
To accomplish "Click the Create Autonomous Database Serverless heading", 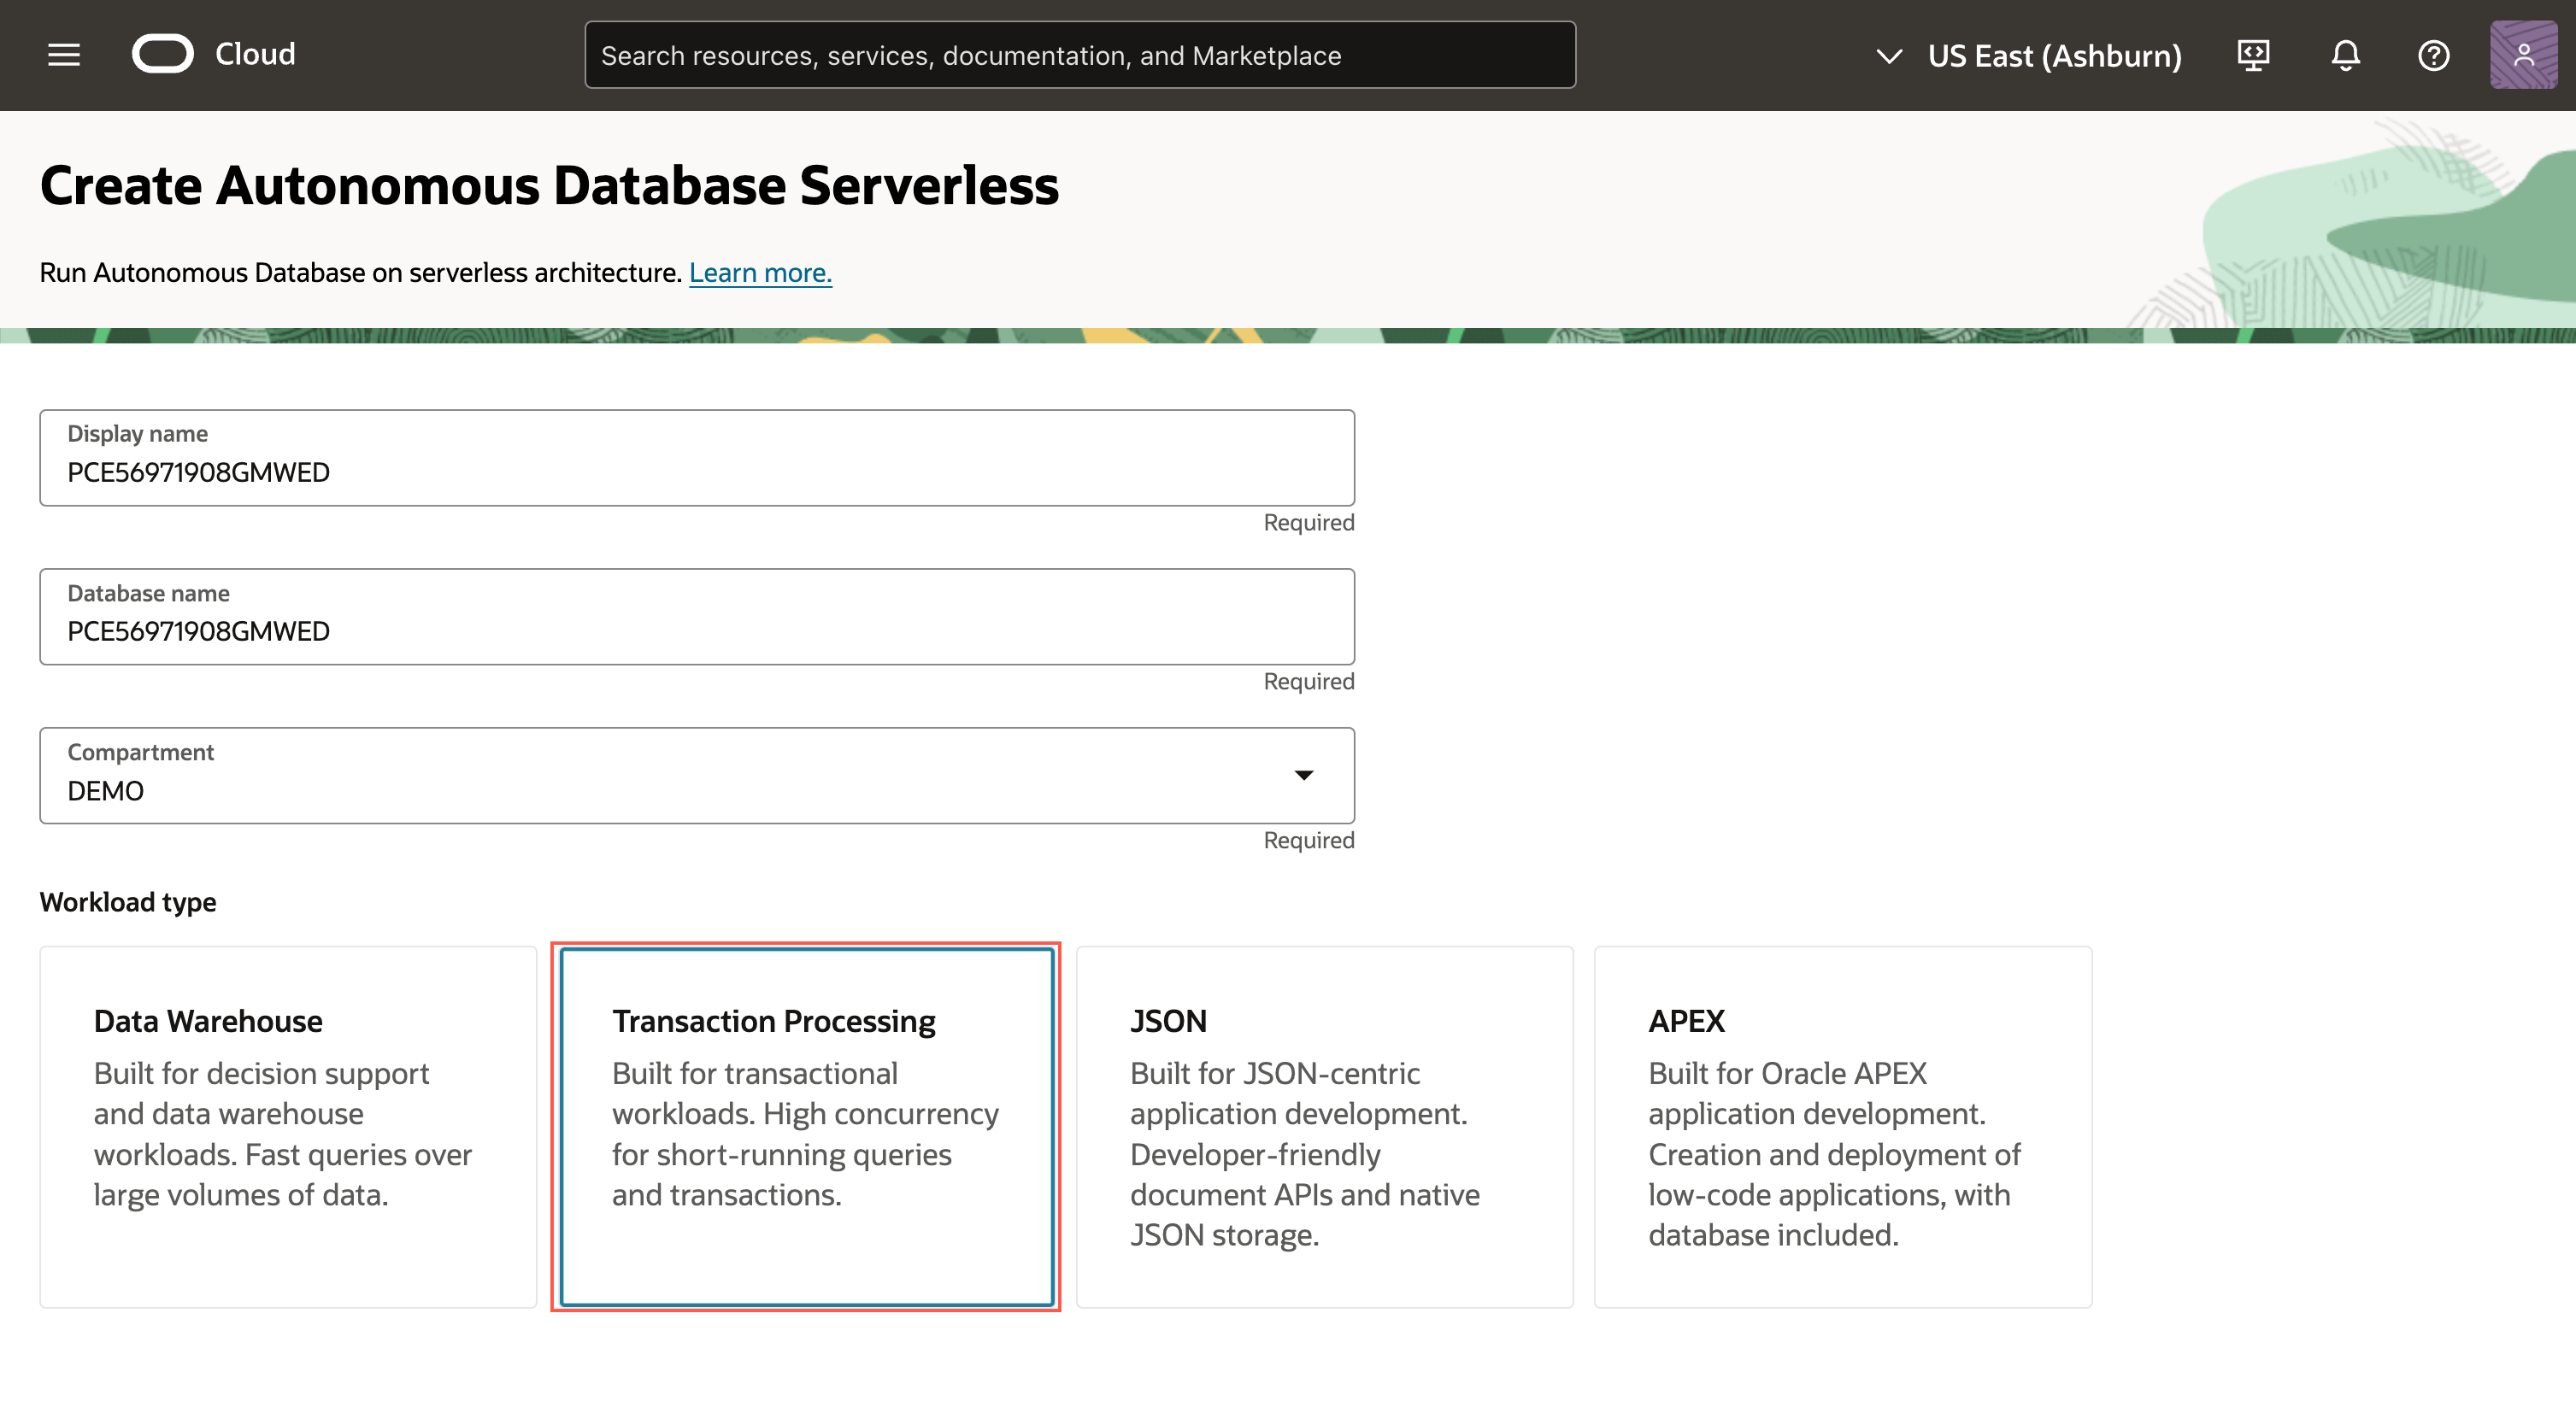I will (549, 186).
